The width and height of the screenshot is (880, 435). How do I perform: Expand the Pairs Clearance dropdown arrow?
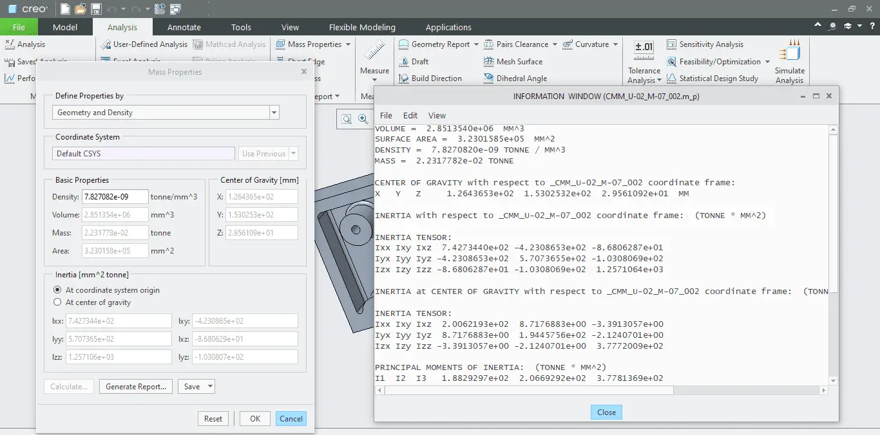tap(555, 44)
